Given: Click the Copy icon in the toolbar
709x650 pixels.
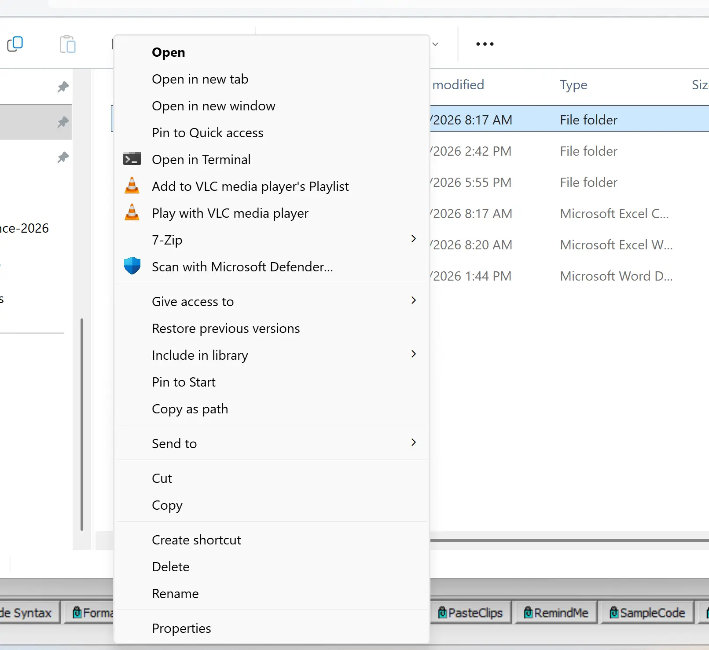Looking at the screenshot, I should click(x=15, y=44).
